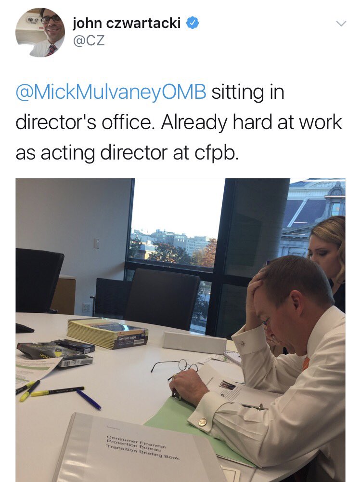Click the john czwartacki display name
The height and width of the screenshot is (482, 361).
coord(127,23)
